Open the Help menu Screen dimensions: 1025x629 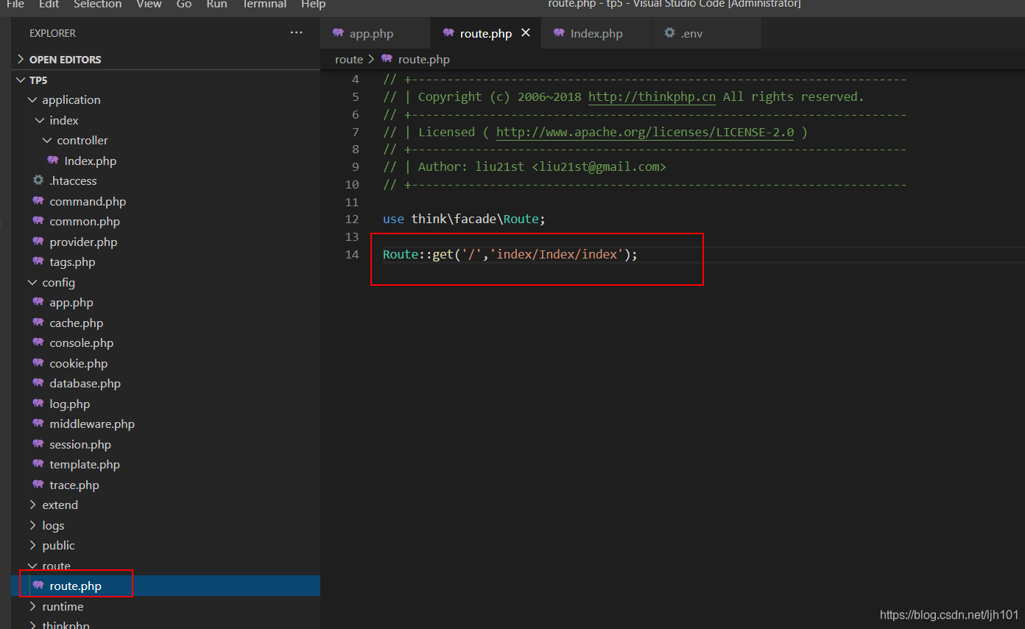313,4
